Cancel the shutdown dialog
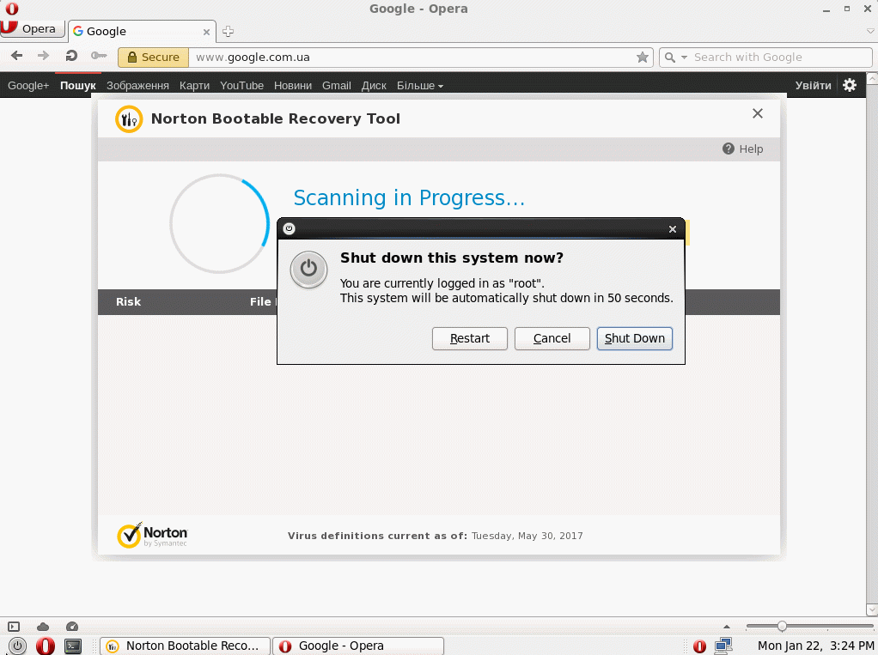This screenshot has width=878, height=655. [552, 338]
